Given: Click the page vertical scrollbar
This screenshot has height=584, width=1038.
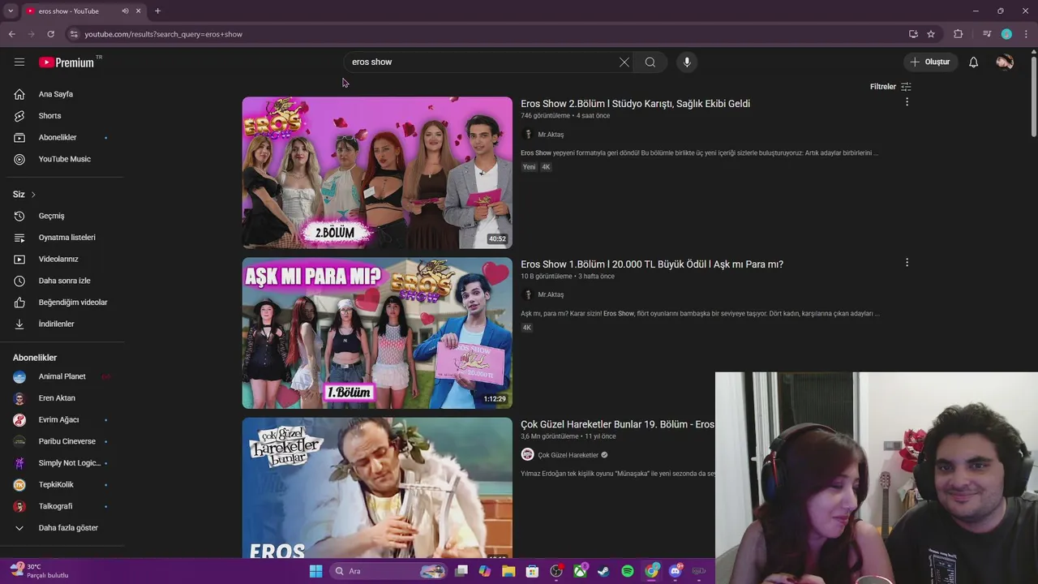Looking at the screenshot, I should coord(1033,97).
